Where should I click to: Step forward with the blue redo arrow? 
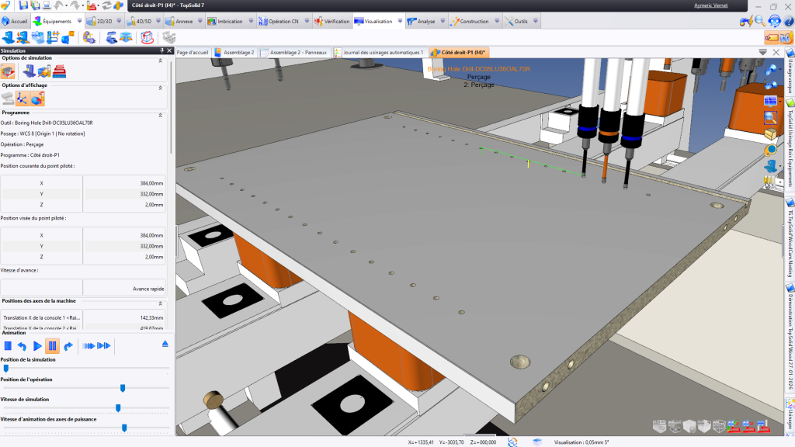[x=68, y=346]
